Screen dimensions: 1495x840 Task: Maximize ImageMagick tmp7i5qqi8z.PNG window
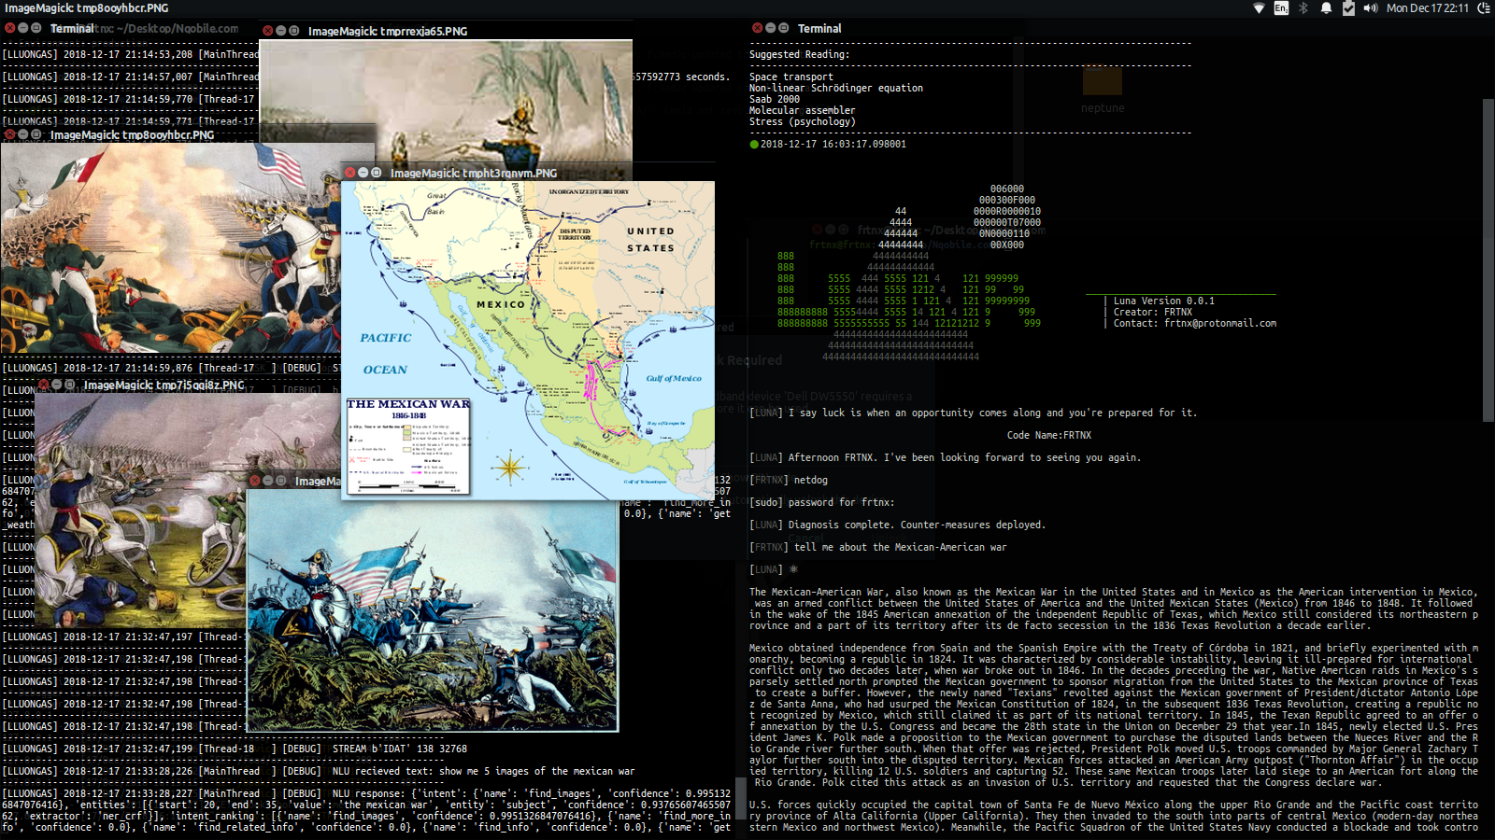pos(70,385)
